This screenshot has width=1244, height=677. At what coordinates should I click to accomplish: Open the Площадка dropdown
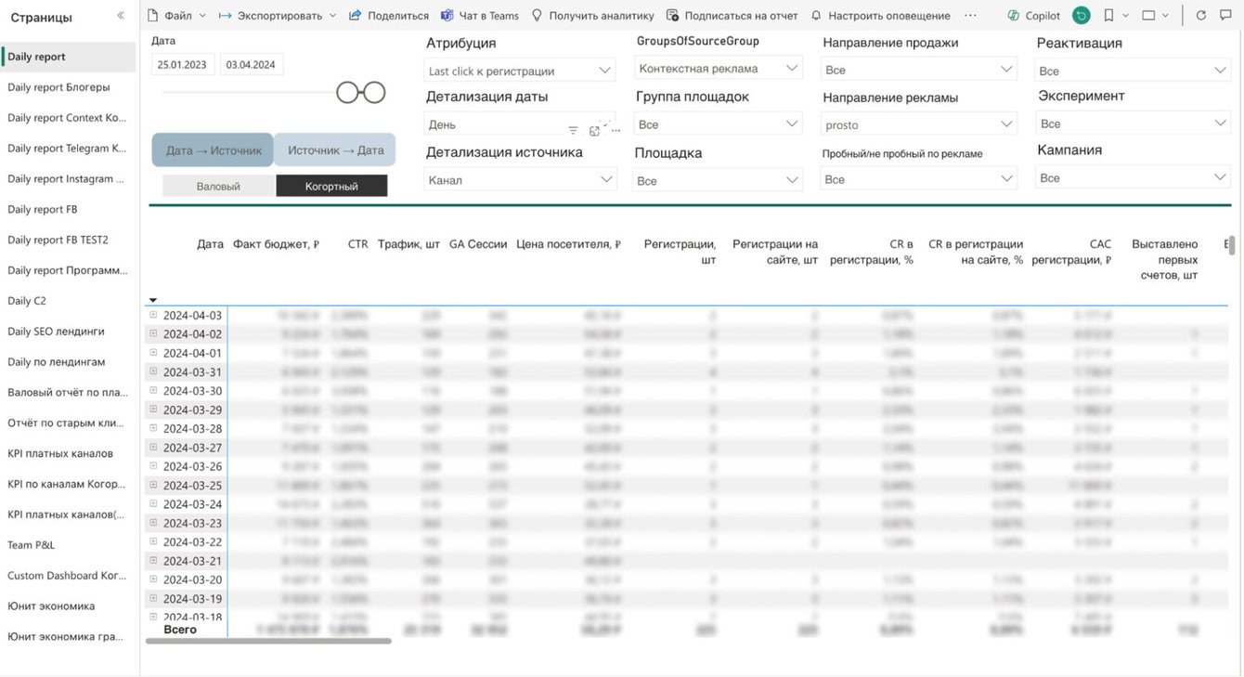click(x=719, y=180)
